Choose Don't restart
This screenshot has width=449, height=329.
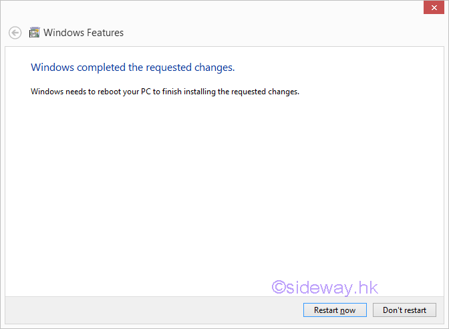click(x=404, y=310)
